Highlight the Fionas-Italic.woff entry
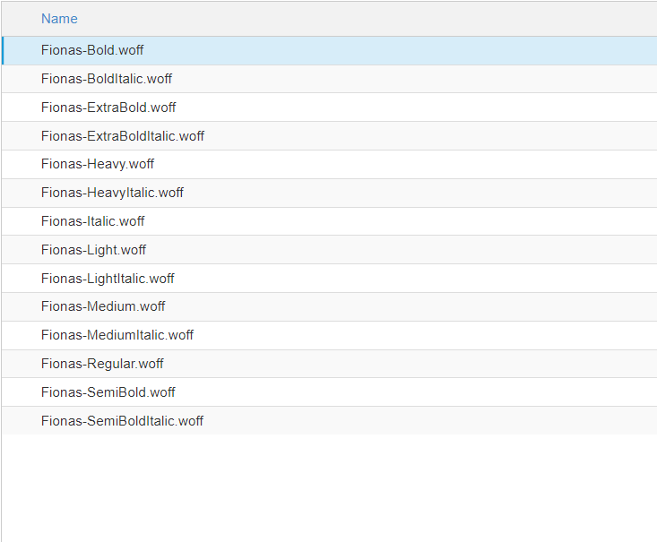The height and width of the screenshot is (542, 657). (329, 221)
